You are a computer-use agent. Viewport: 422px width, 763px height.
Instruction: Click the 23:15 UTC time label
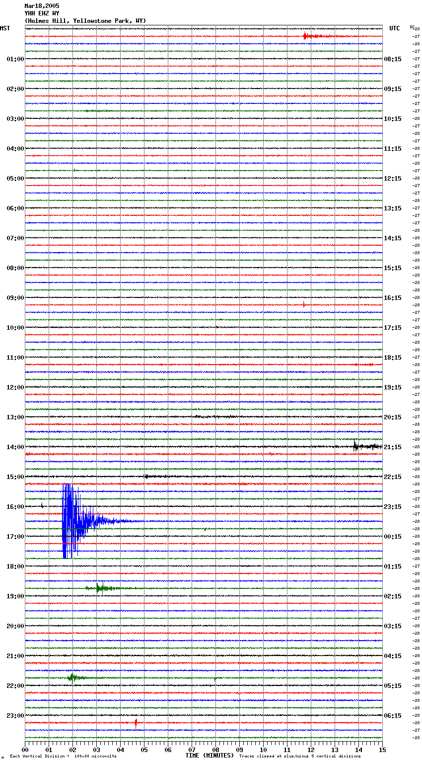click(393, 507)
